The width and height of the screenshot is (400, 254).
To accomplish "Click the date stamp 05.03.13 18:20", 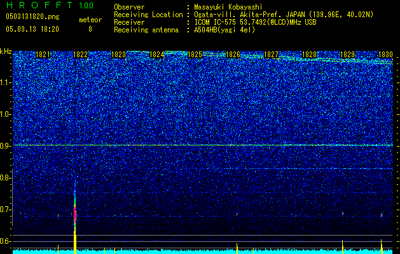I will tap(32, 29).
